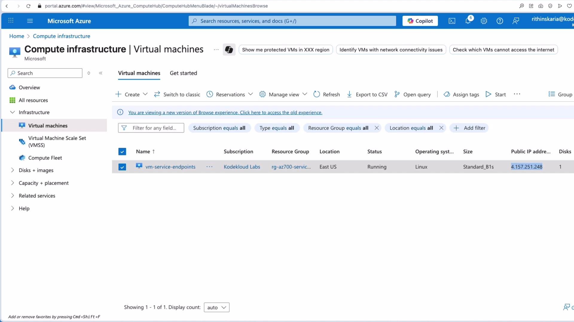The width and height of the screenshot is (574, 322).
Task: Open the Manage view dropdown
Action: [283, 95]
